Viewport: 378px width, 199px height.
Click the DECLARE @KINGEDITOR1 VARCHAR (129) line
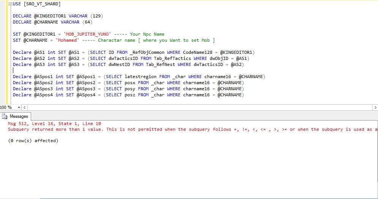point(58,16)
